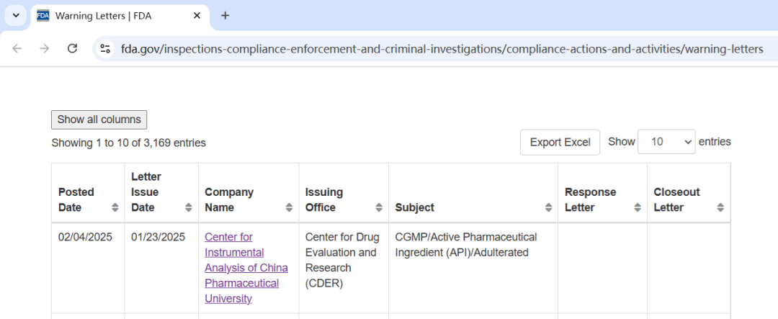The image size is (778, 319).
Task: Sort by Issuing Office arrows
Action: (379, 207)
